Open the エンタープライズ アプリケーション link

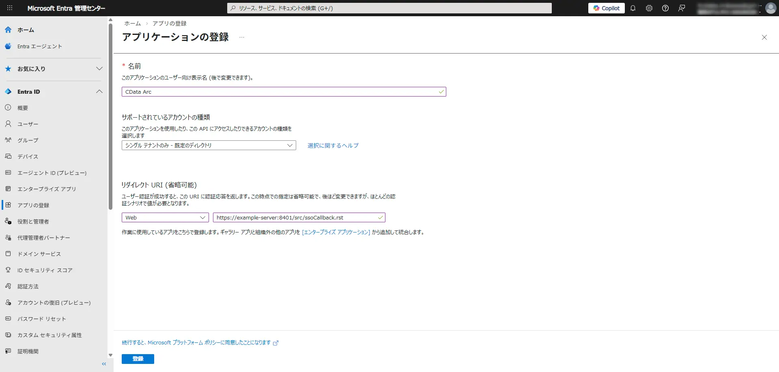(336, 232)
